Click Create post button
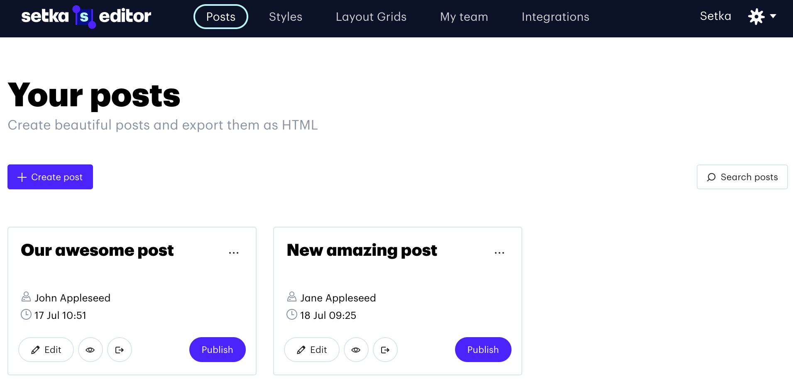793x382 pixels. pyautogui.click(x=50, y=177)
